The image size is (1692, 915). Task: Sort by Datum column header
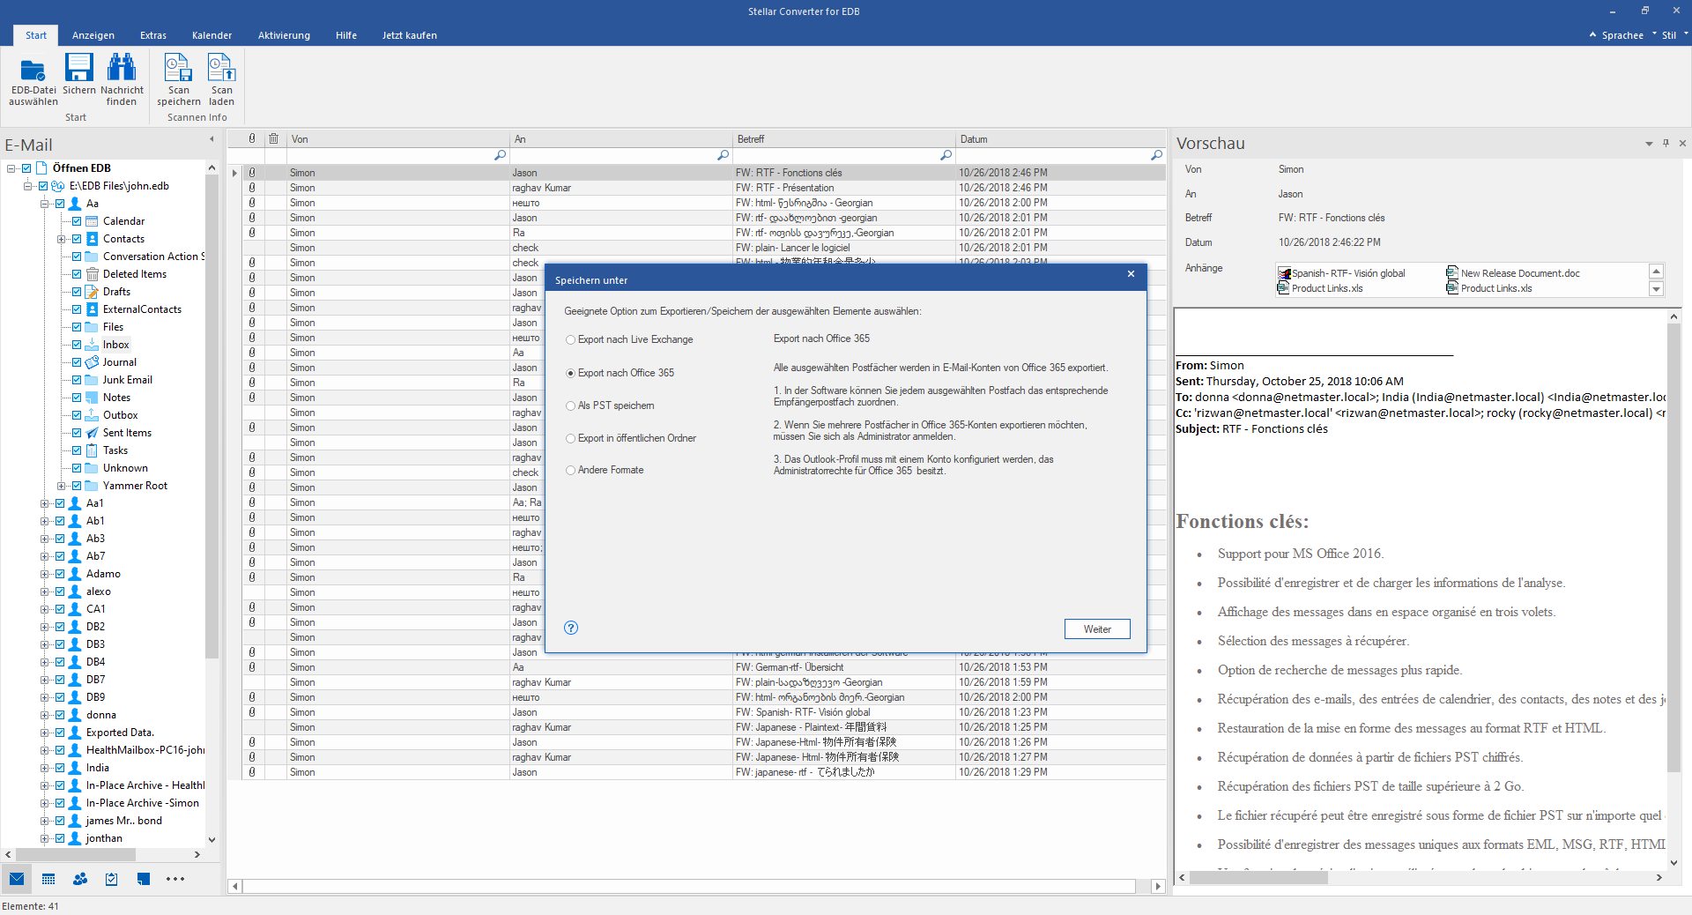click(1061, 139)
